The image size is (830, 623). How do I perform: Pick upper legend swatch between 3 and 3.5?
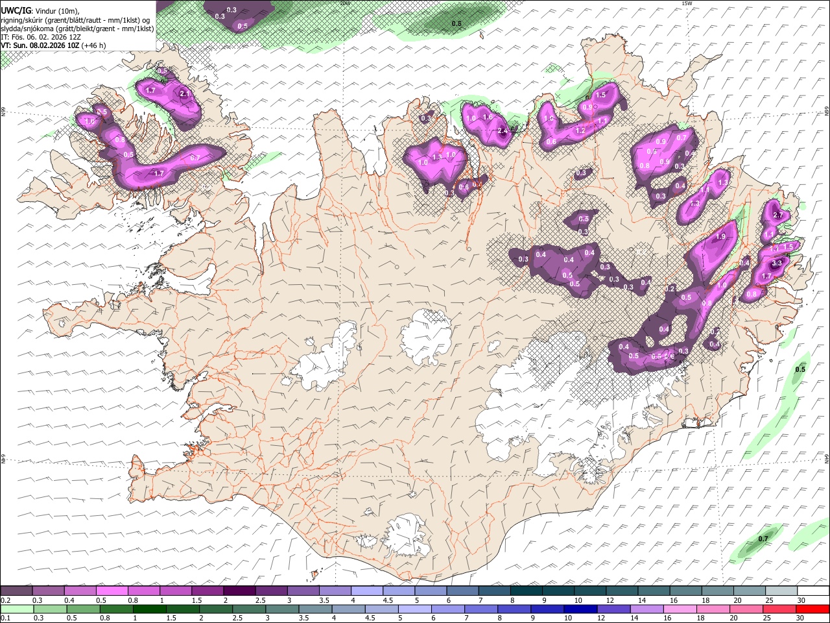pos(303,591)
